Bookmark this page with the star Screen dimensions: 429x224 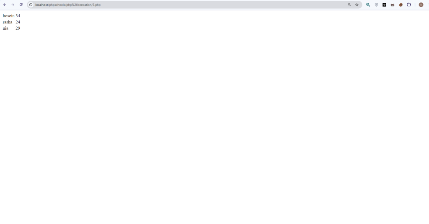357,5
